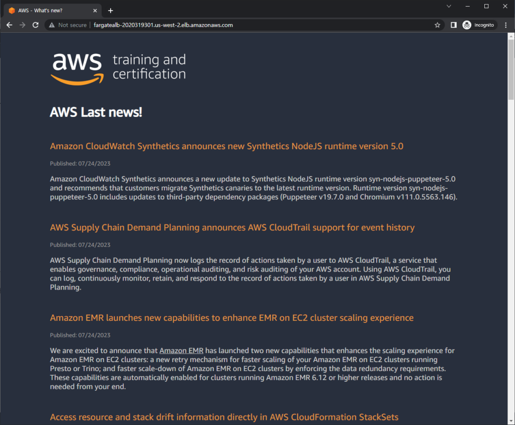Screen dimensions: 515x425
Task: Close the AWS - What's new? tab
Action: [x=95, y=11]
